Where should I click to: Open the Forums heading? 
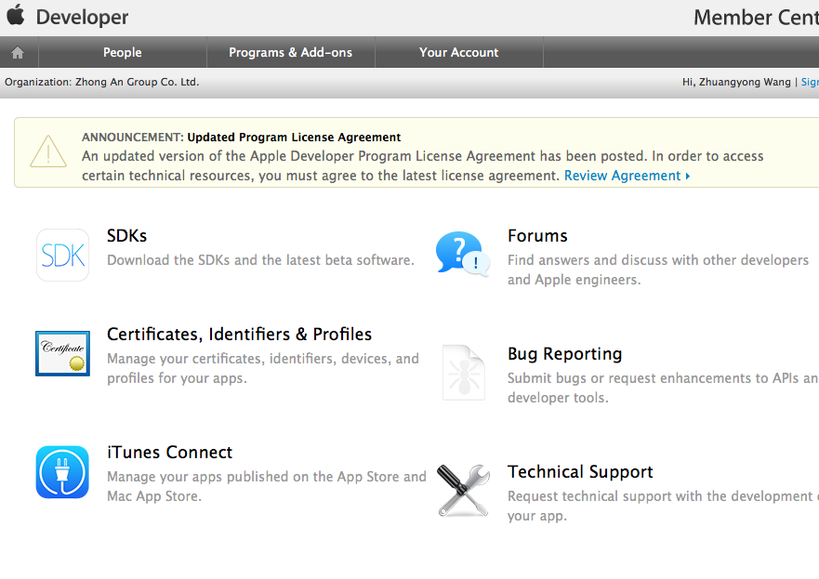click(537, 235)
